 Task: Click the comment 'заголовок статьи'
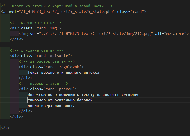tap(47, 61)
